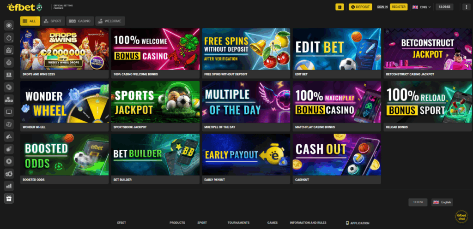473x229 pixels.
Task: Open the efbet chat bubble
Action: pyautogui.click(x=461, y=217)
